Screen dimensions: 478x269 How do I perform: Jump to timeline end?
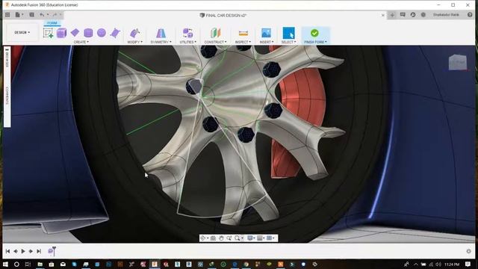(x=39, y=251)
